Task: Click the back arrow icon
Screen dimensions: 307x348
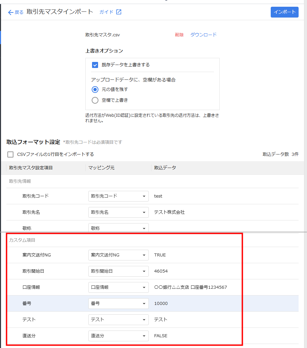Action: tap(11, 12)
